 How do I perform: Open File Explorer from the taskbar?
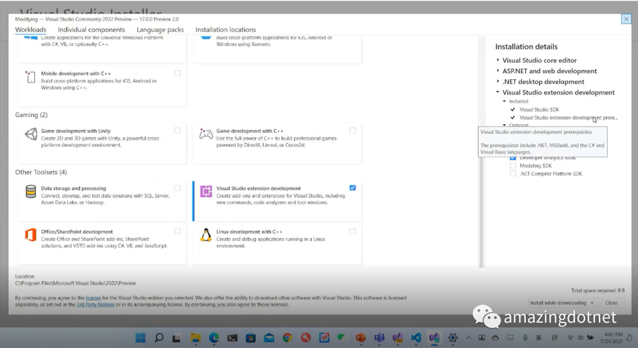[196, 338]
